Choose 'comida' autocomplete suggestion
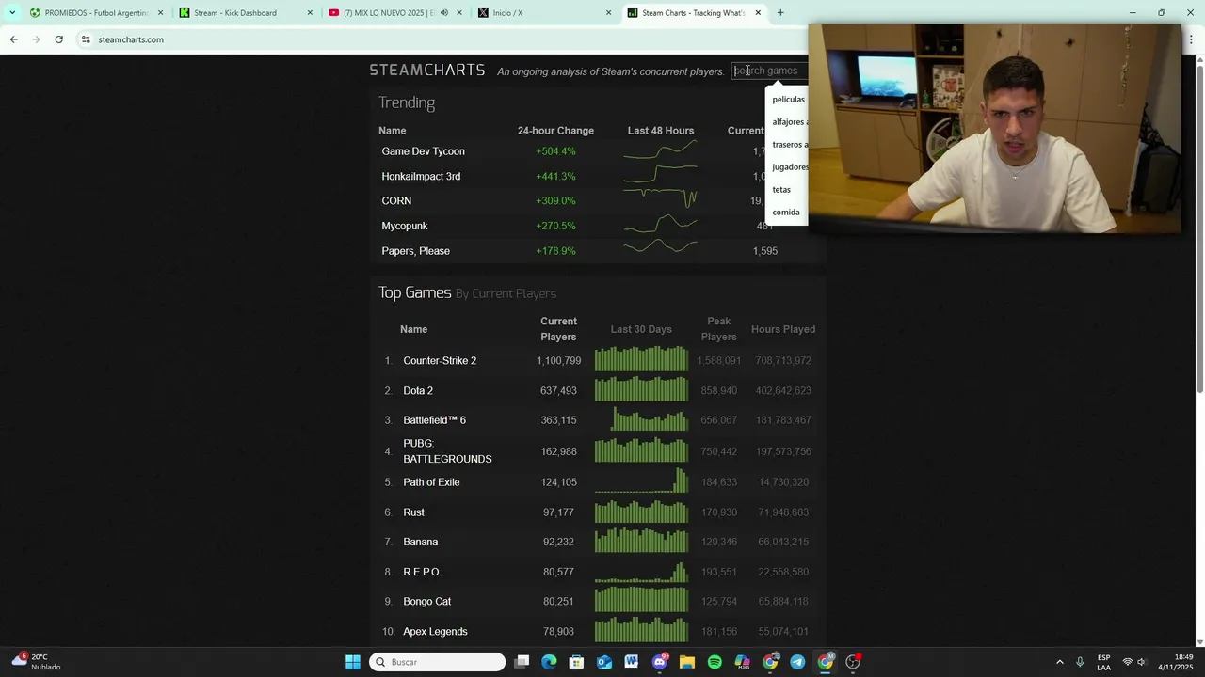The width and height of the screenshot is (1205, 677). (786, 213)
